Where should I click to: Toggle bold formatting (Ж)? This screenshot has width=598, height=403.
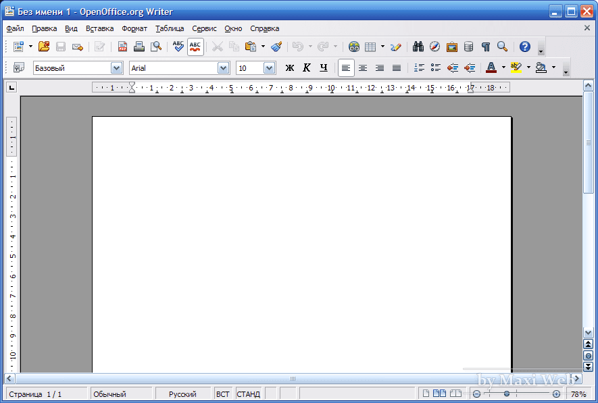click(x=290, y=68)
